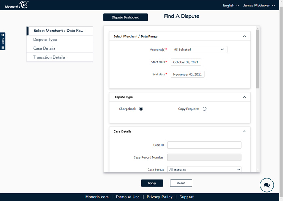Open the Account(s) dropdown

pyautogui.click(x=199, y=50)
